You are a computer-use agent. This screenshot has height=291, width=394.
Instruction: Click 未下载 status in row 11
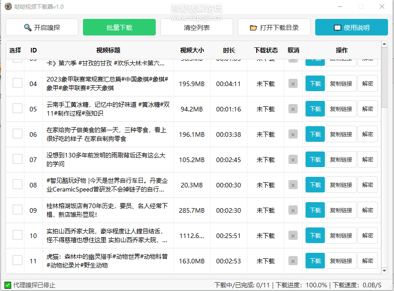click(265, 261)
